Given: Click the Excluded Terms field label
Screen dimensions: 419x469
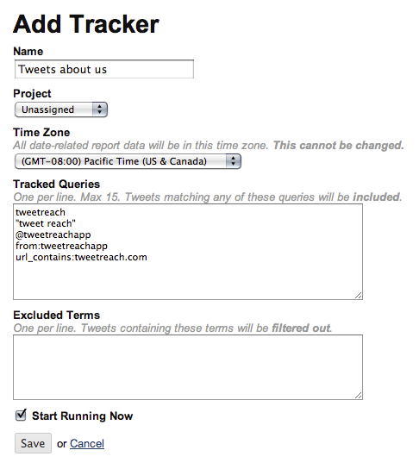Looking at the screenshot, I should pyautogui.click(x=57, y=316).
